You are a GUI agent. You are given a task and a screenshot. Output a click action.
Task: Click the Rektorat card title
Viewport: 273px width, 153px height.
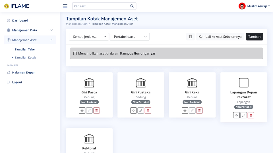point(89,148)
